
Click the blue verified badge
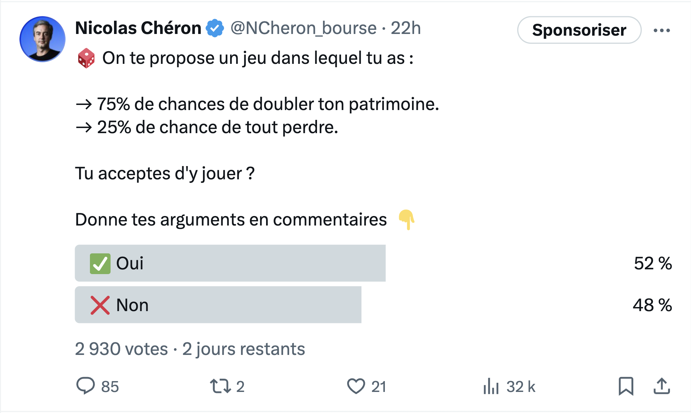(215, 28)
